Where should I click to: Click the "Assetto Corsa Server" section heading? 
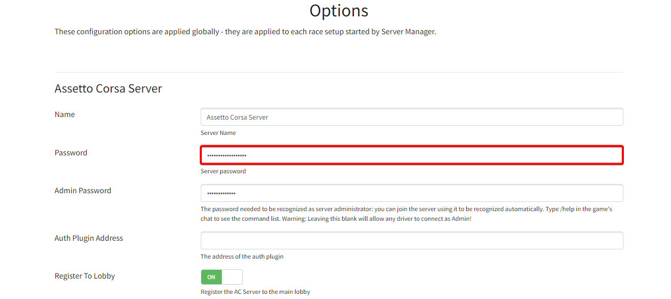[x=108, y=88]
